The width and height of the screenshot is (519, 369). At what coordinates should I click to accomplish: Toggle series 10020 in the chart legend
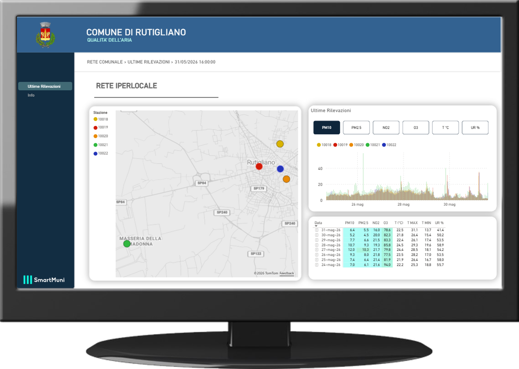click(x=357, y=145)
